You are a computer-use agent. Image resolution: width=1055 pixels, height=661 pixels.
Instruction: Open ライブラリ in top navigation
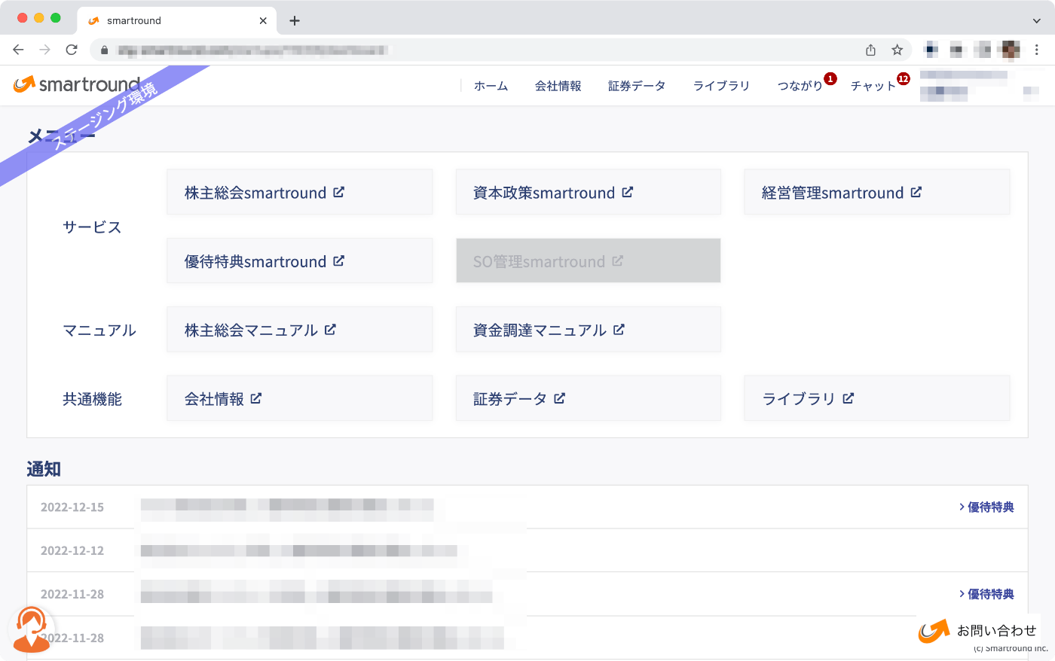[x=721, y=86]
